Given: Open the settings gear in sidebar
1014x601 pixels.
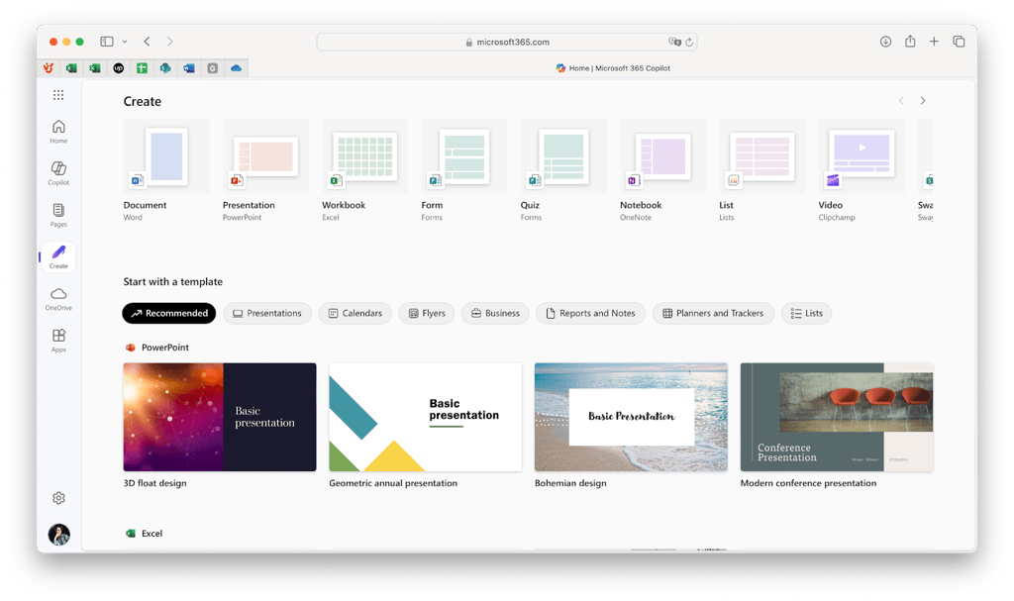Looking at the screenshot, I should click(58, 498).
